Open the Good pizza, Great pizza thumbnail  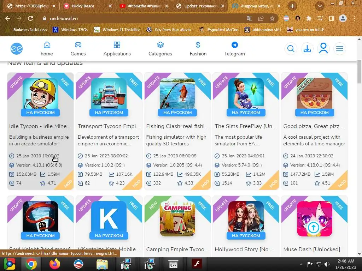click(x=315, y=93)
